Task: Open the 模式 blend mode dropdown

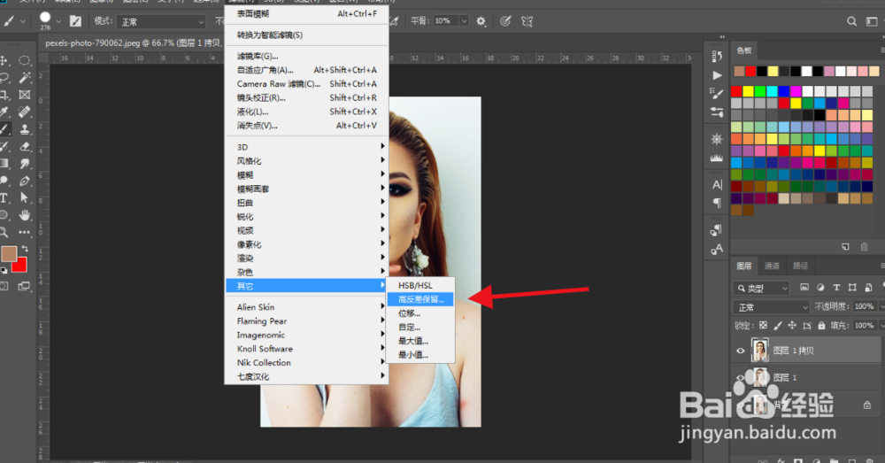Action: point(161,21)
